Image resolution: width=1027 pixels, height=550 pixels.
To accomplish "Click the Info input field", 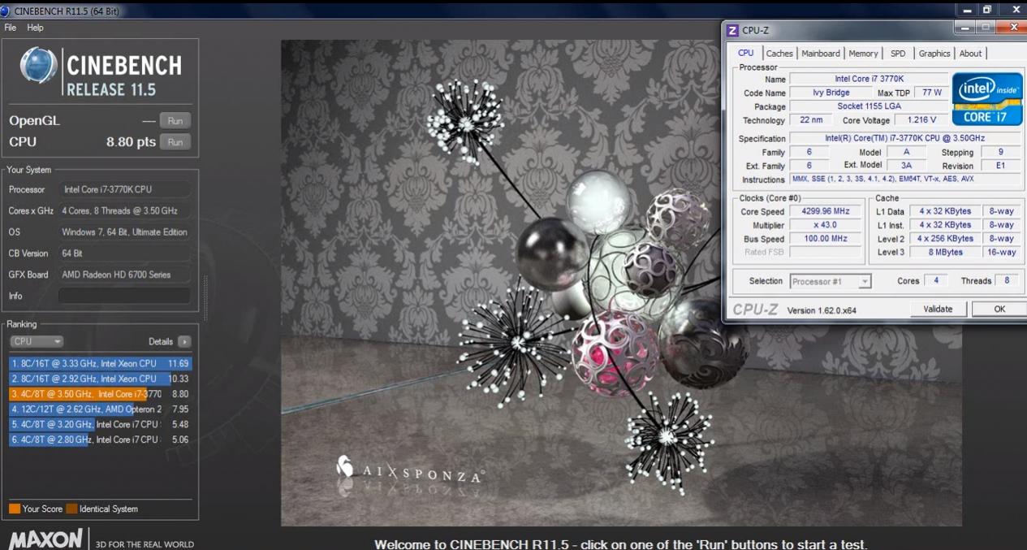I will (124, 296).
